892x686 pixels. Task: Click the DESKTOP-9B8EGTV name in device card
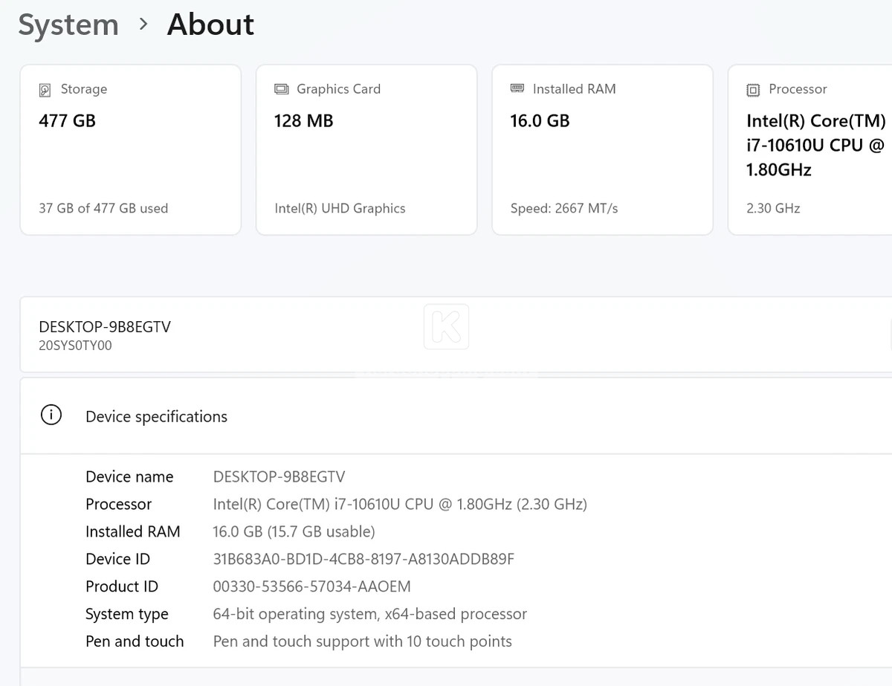(105, 327)
